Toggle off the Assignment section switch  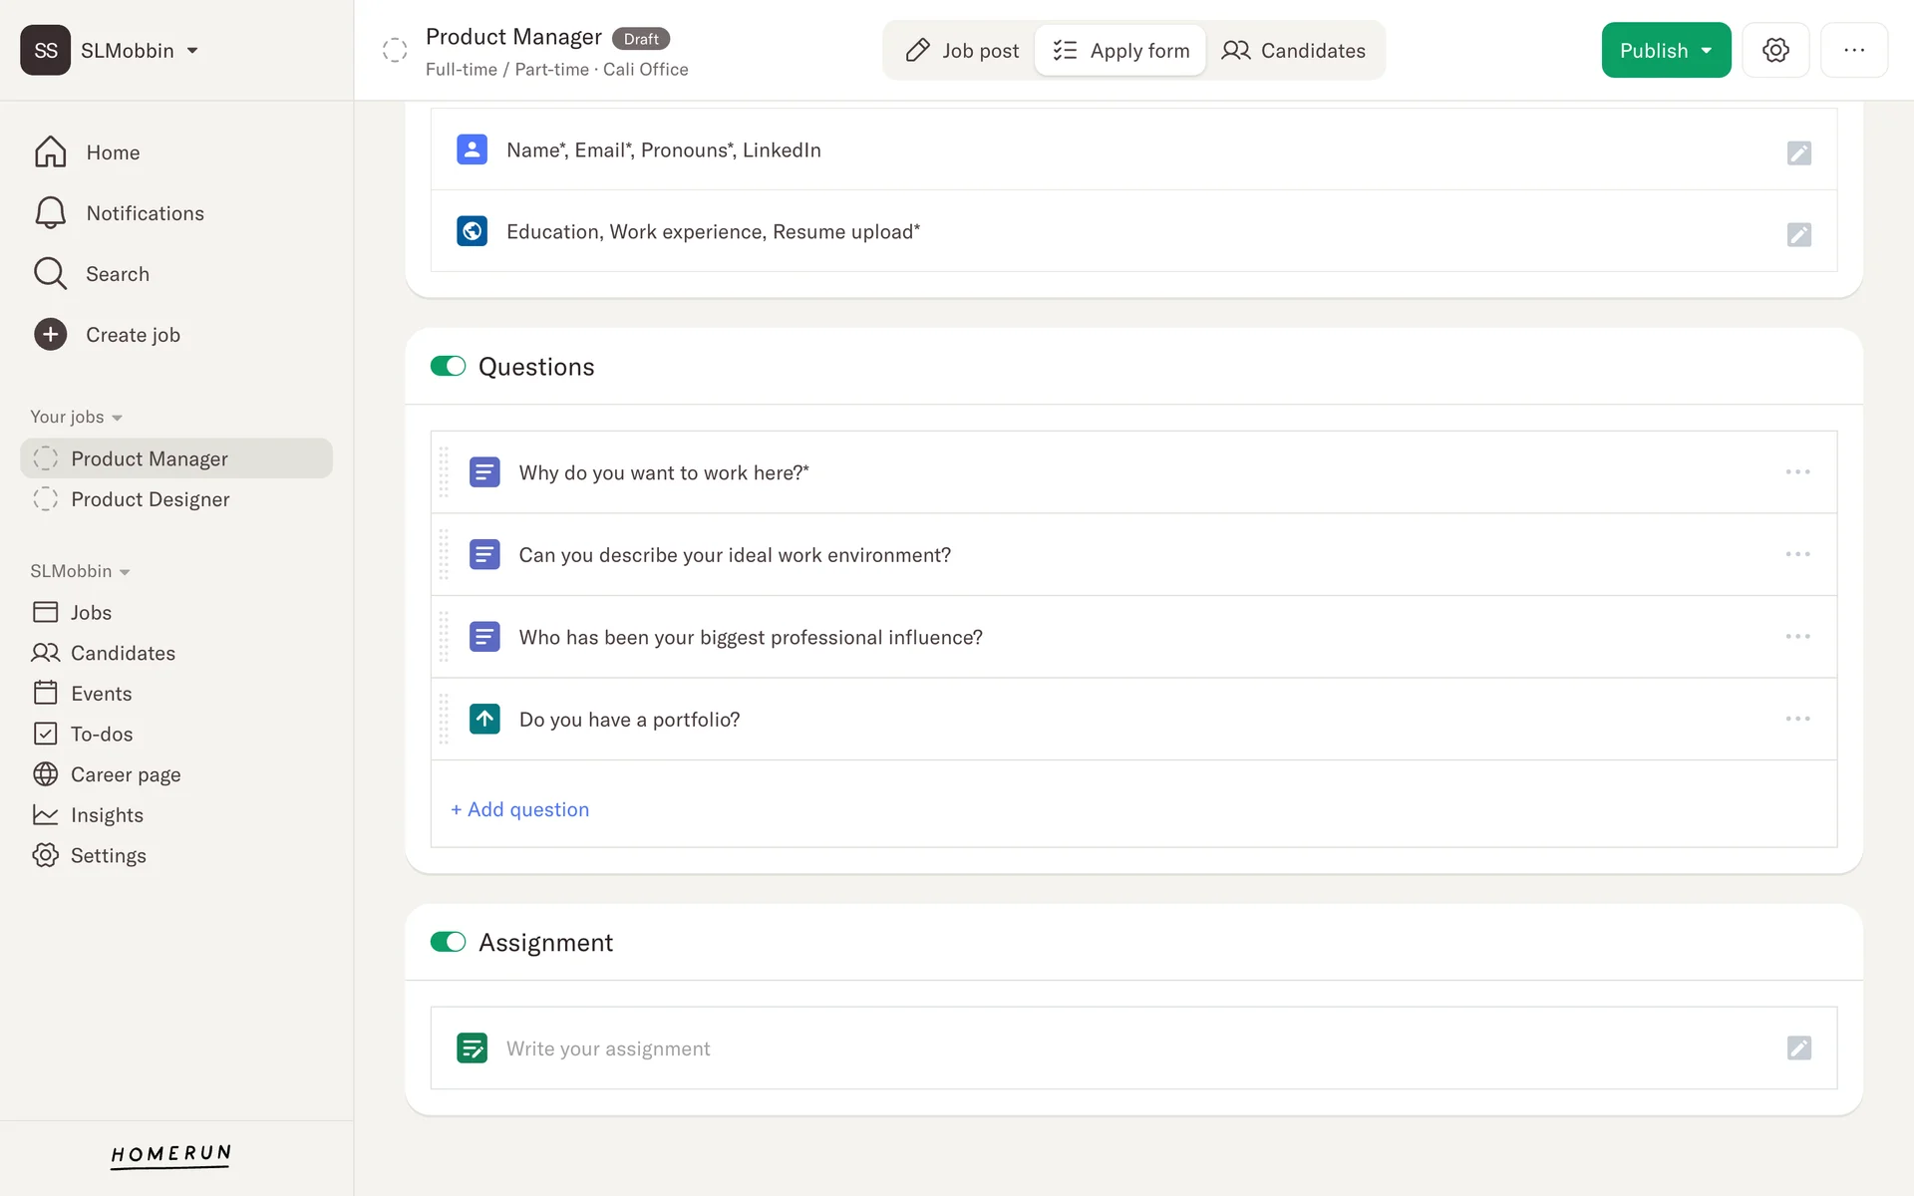448,942
